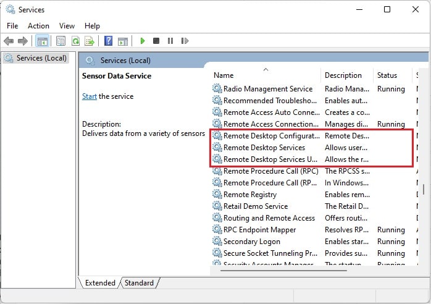The image size is (431, 304).
Task: Switch to the Standard tab
Action: (139, 283)
